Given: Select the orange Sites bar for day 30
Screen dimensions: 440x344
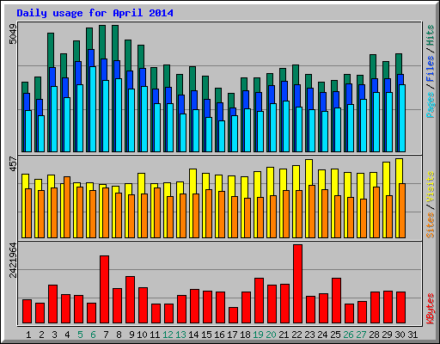Looking at the screenshot, I should [x=402, y=211].
